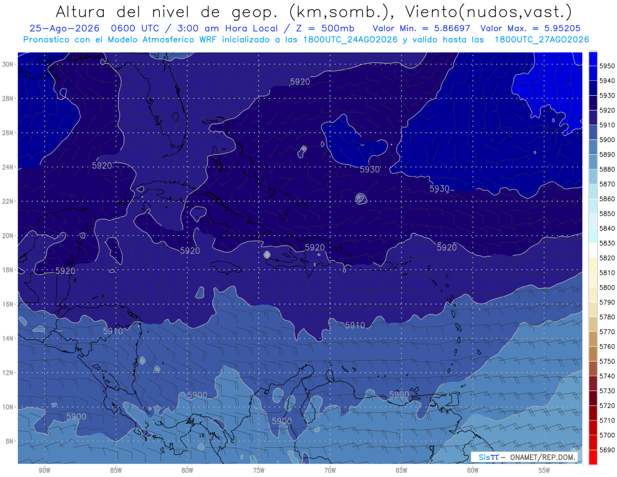Click legend swatch between 5940 and 5950
The height and width of the screenshot is (477, 617).
click(593, 73)
